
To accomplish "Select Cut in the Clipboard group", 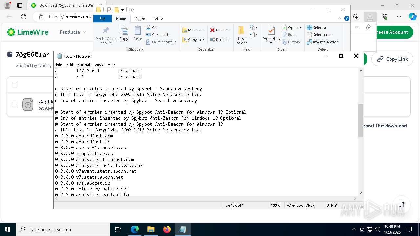I will pos(152,28).
